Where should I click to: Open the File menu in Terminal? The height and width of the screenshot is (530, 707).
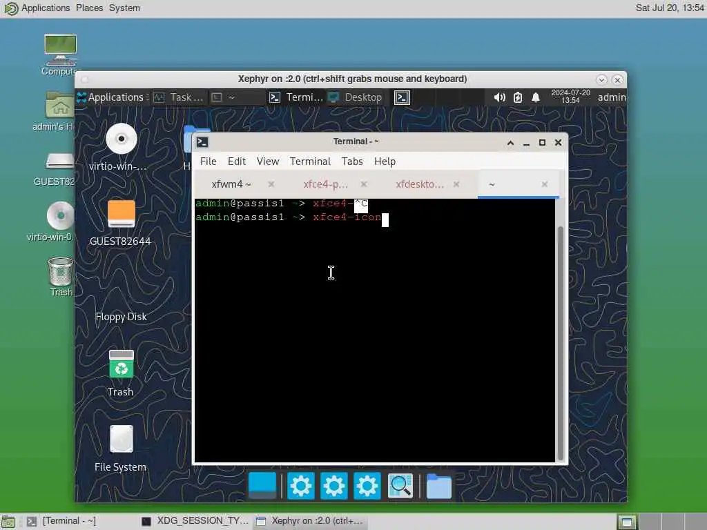209,161
